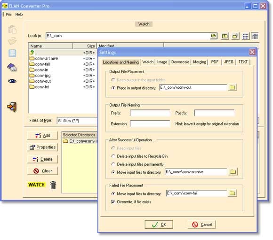Switch to the JPEG tab
This screenshot has width=273, height=240.
point(229,62)
